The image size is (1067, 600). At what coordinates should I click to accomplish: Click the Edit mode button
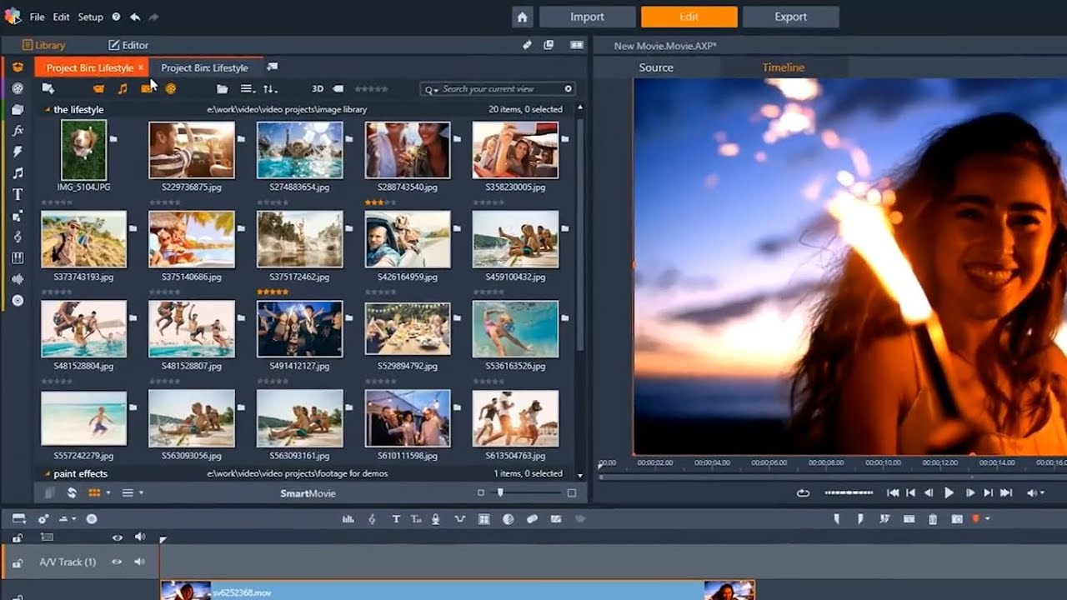click(x=689, y=17)
